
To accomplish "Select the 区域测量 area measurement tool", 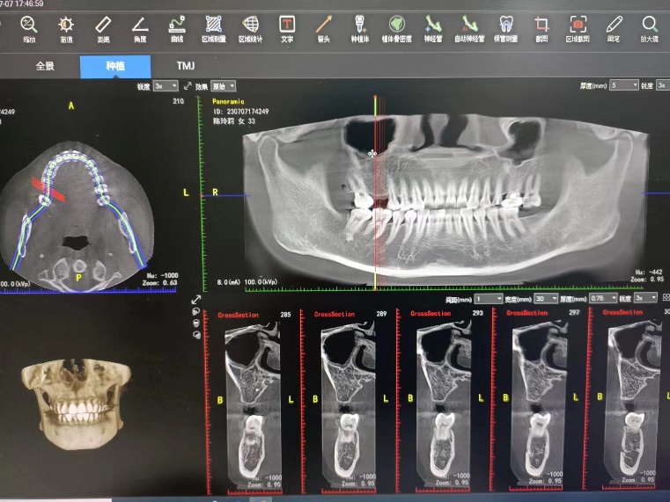I will 214,29.
